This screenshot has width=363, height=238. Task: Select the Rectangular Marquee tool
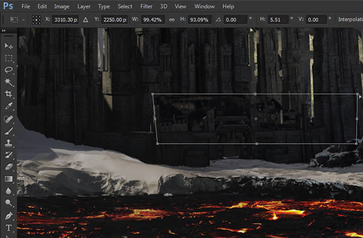[x=9, y=58]
